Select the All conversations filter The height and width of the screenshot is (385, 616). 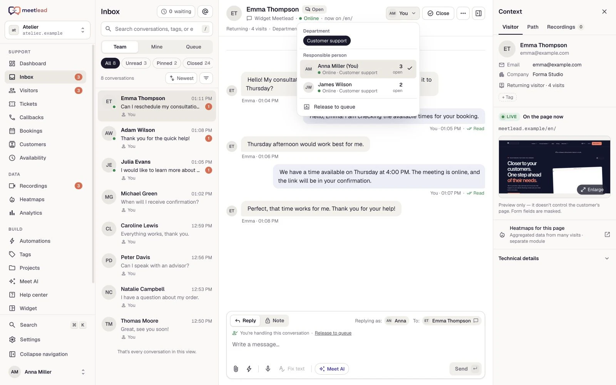(110, 63)
